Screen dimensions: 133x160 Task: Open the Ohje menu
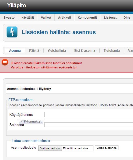(x=127, y=18)
